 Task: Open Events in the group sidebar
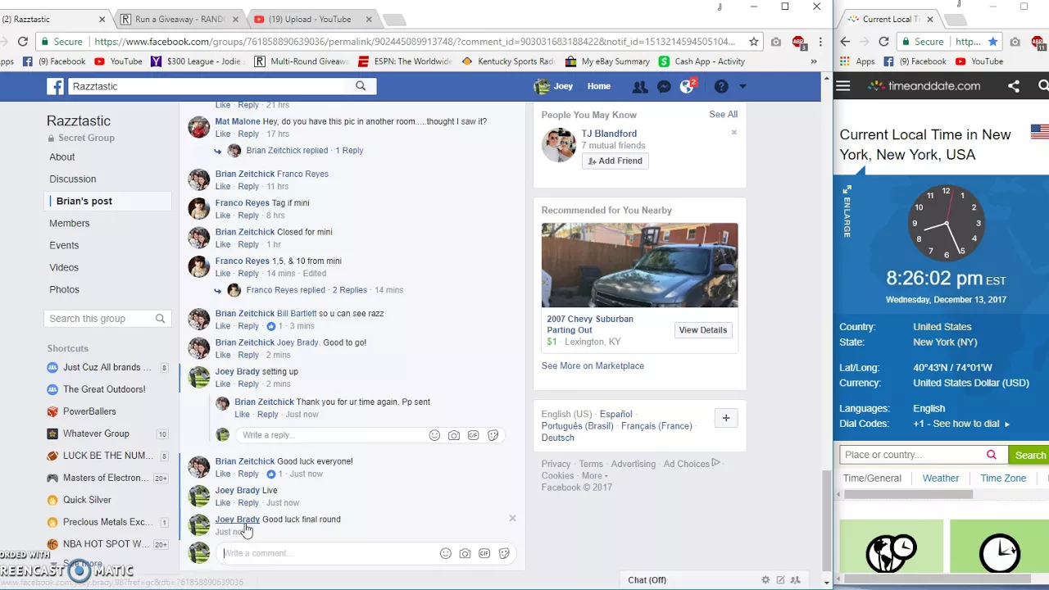tap(64, 245)
